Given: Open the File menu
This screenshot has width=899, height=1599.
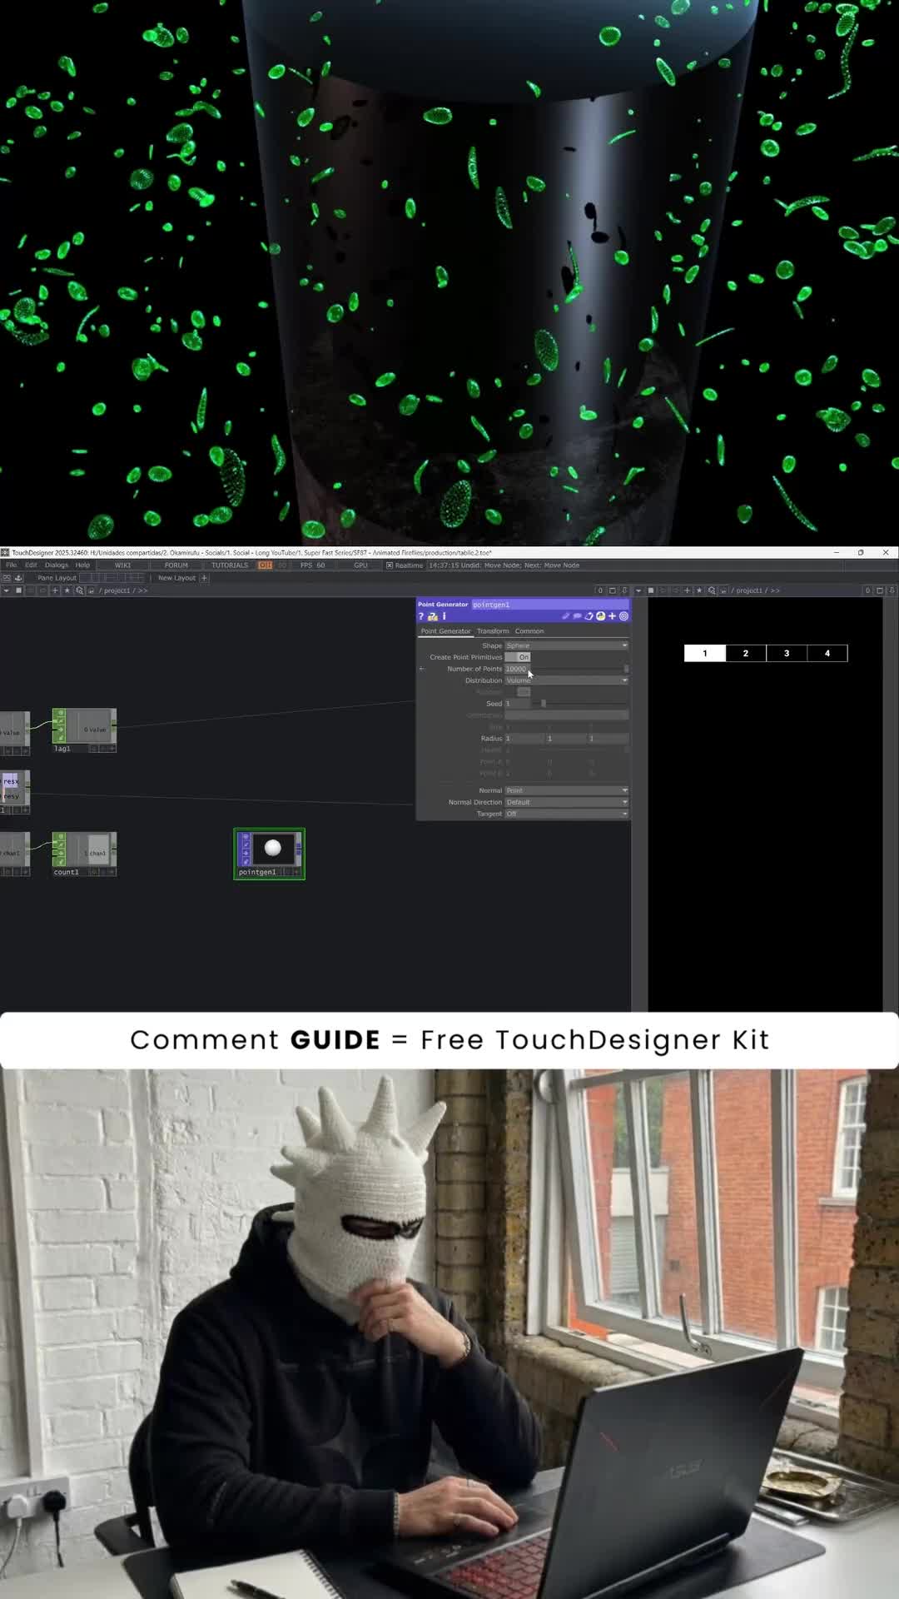Looking at the screenshot, I should [x=11, y=565].
